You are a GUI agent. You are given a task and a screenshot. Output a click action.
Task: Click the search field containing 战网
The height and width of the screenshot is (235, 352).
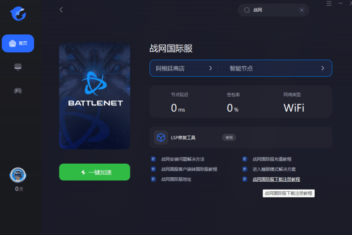(x=273, y=10)
